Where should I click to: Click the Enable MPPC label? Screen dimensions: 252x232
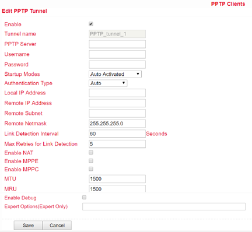click(22, 170)
